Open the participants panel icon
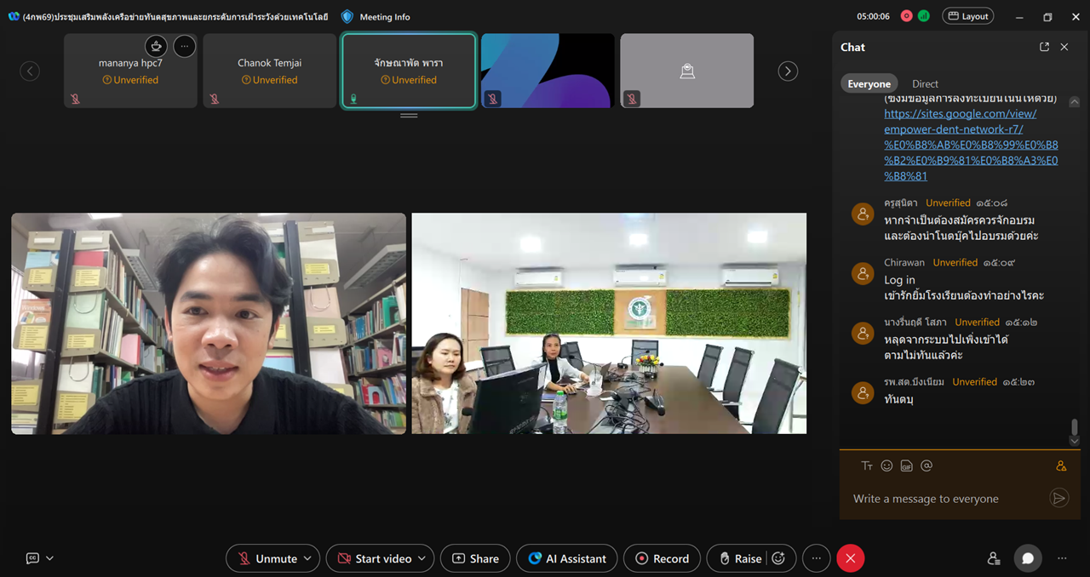This screenshot has height=577, width=1090. click(993, 558)
